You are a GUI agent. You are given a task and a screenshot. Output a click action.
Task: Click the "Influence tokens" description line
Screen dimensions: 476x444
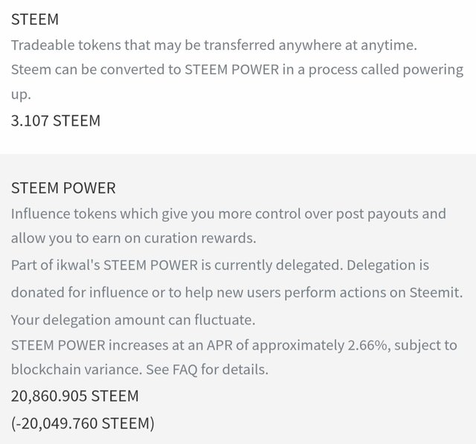228,214
